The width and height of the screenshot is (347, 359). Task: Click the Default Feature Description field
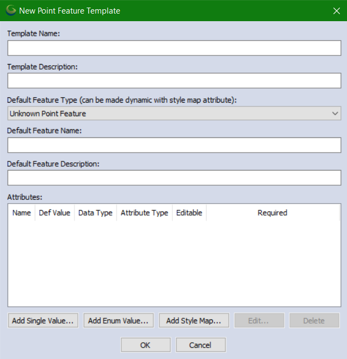[x=174, y=178]
